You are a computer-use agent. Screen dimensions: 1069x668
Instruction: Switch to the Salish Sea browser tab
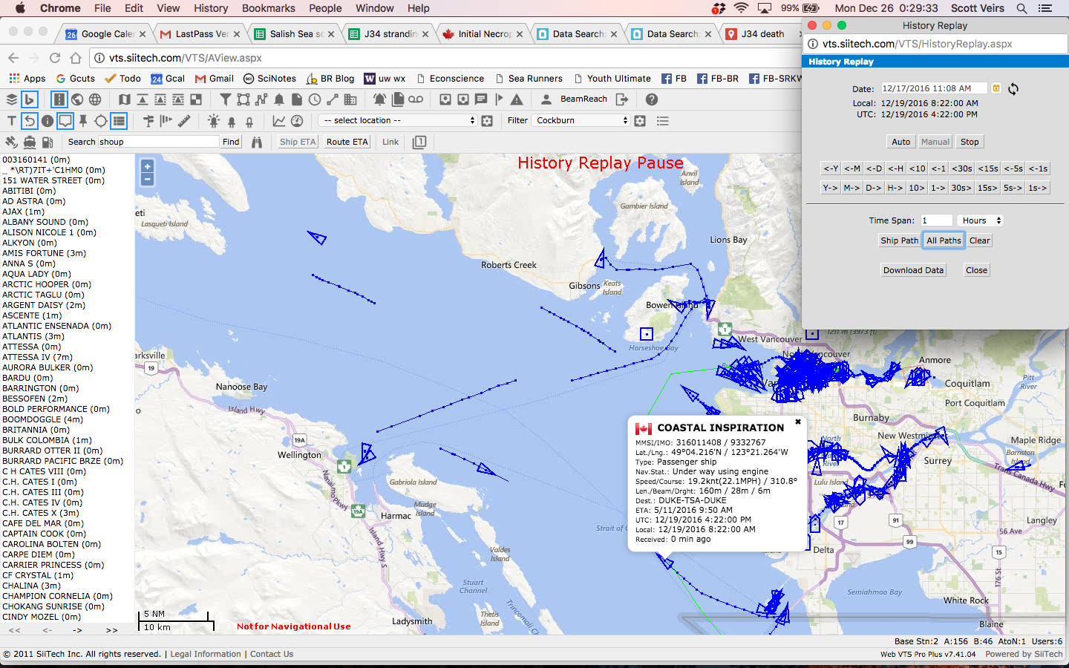295,34
